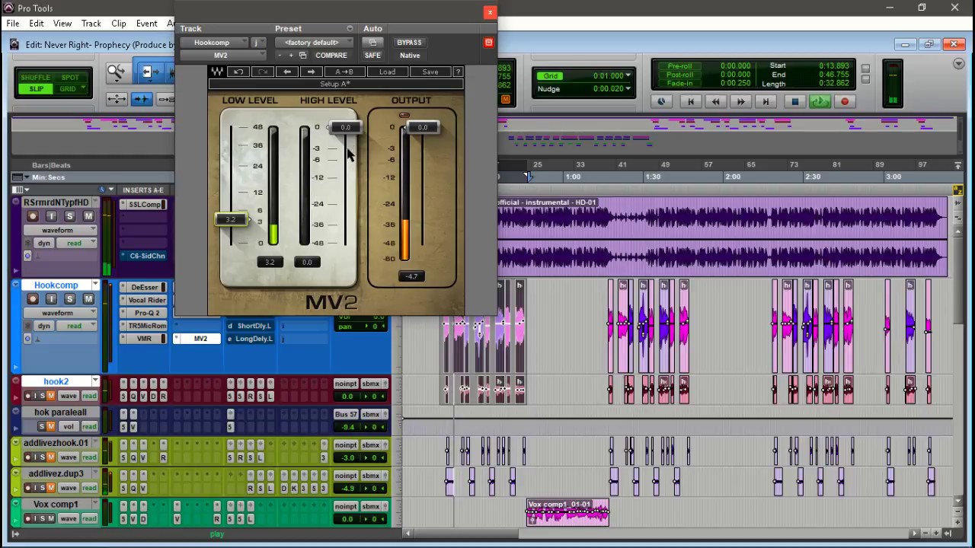The image size is (975, 548).
Task: Toggle input monitoring on Hookcomp track
Action: tap(51, 298)
